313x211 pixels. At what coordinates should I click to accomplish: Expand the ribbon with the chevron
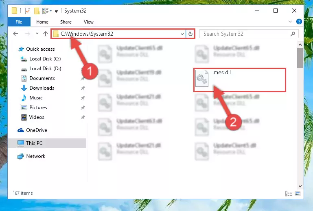(290, 22)
